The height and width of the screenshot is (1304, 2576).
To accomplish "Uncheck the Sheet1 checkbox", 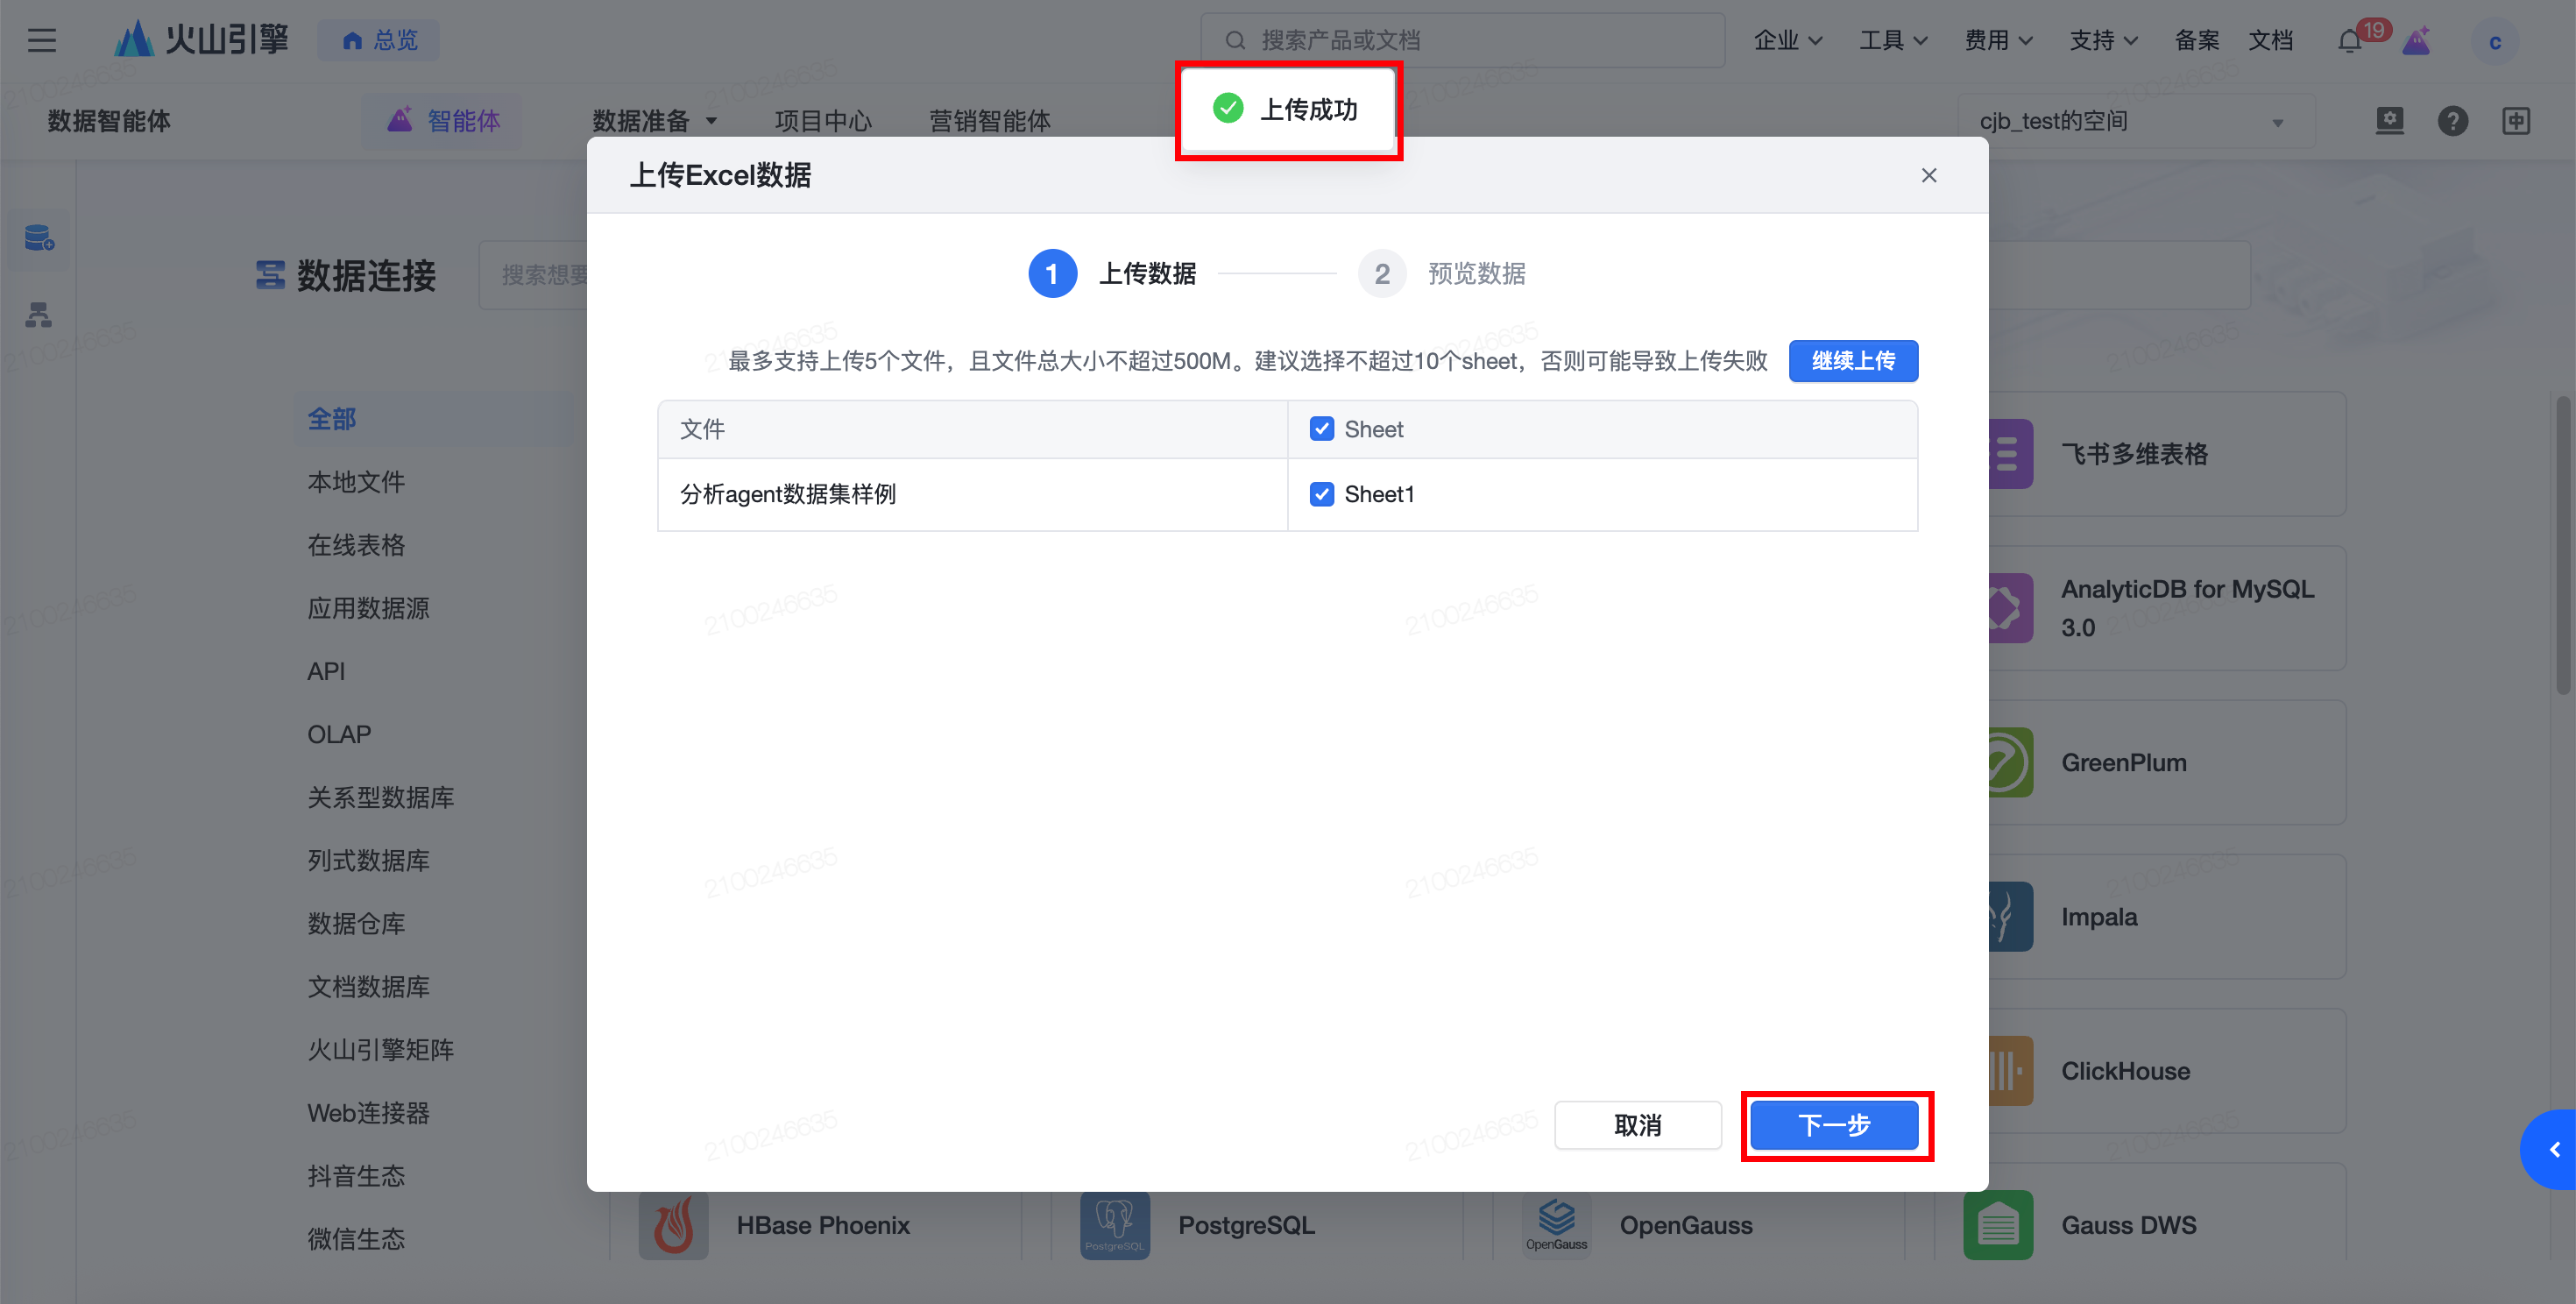I will coord(1321,494).
